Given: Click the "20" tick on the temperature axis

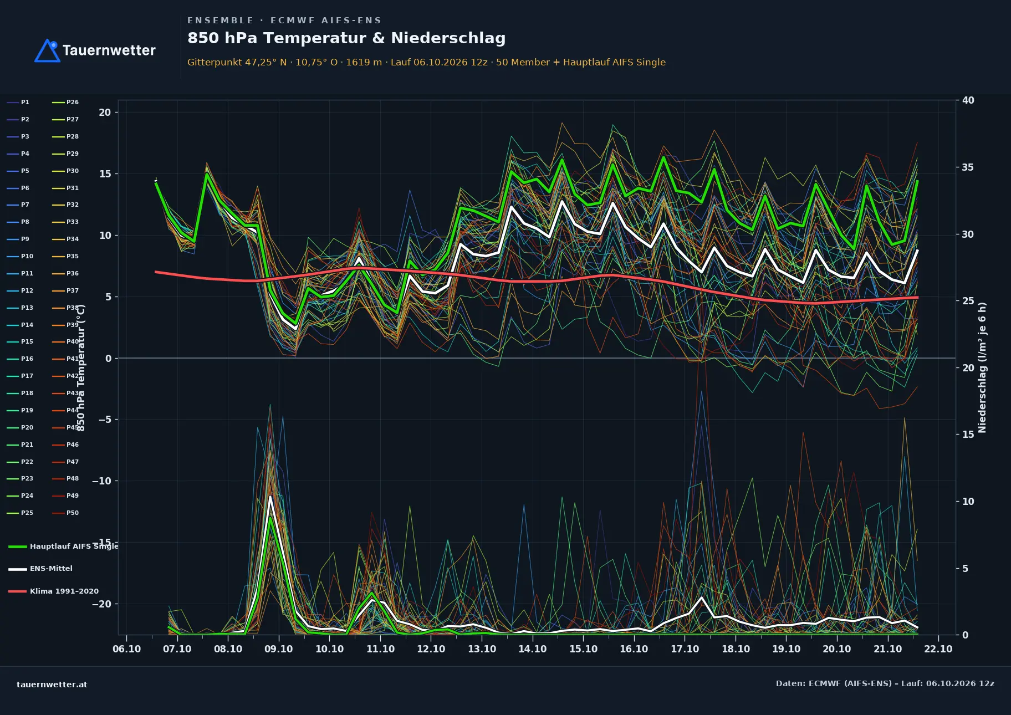Looking at the screenshot, I should point(105,113).
